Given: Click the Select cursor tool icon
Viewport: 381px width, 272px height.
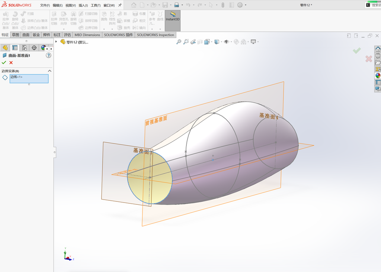Looking at the screenshot, I should (x=211, y=5).
